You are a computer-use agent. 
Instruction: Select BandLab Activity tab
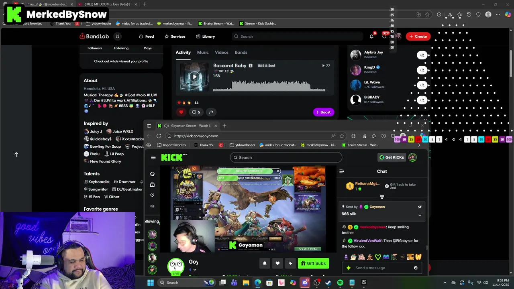[x=183, y=52]
